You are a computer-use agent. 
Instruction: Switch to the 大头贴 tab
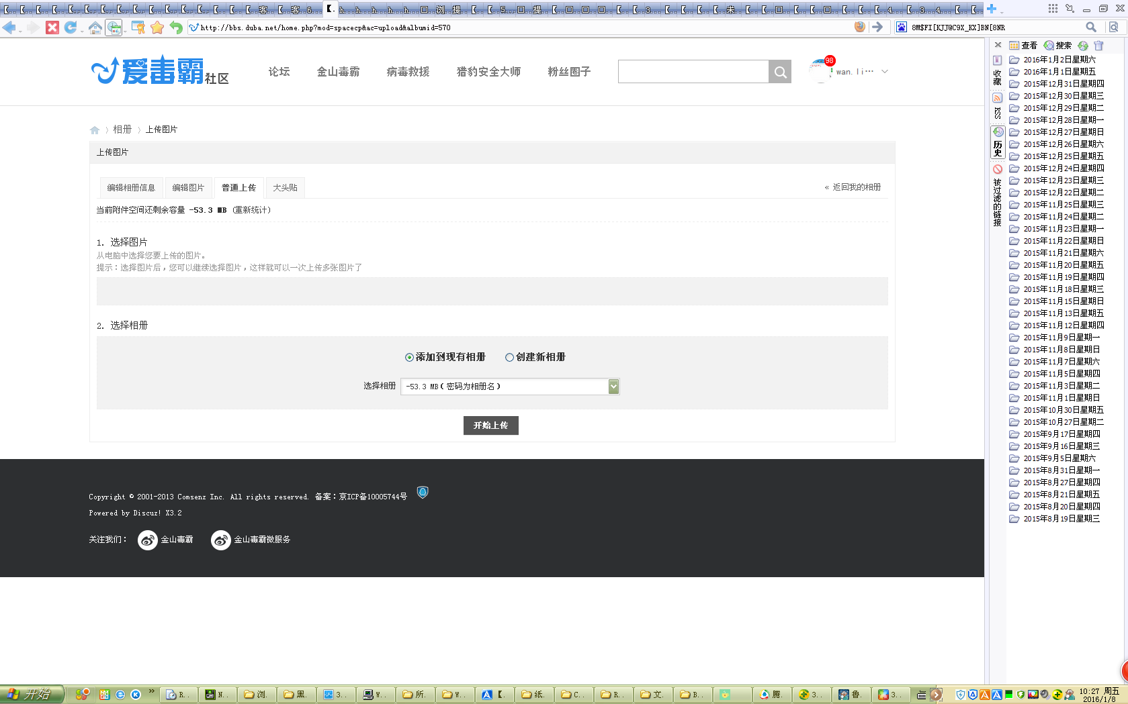[x=285, y=188]
